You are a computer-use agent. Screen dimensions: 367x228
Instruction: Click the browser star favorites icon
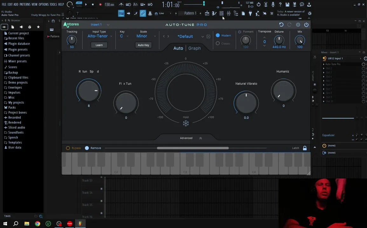[38, 27]
